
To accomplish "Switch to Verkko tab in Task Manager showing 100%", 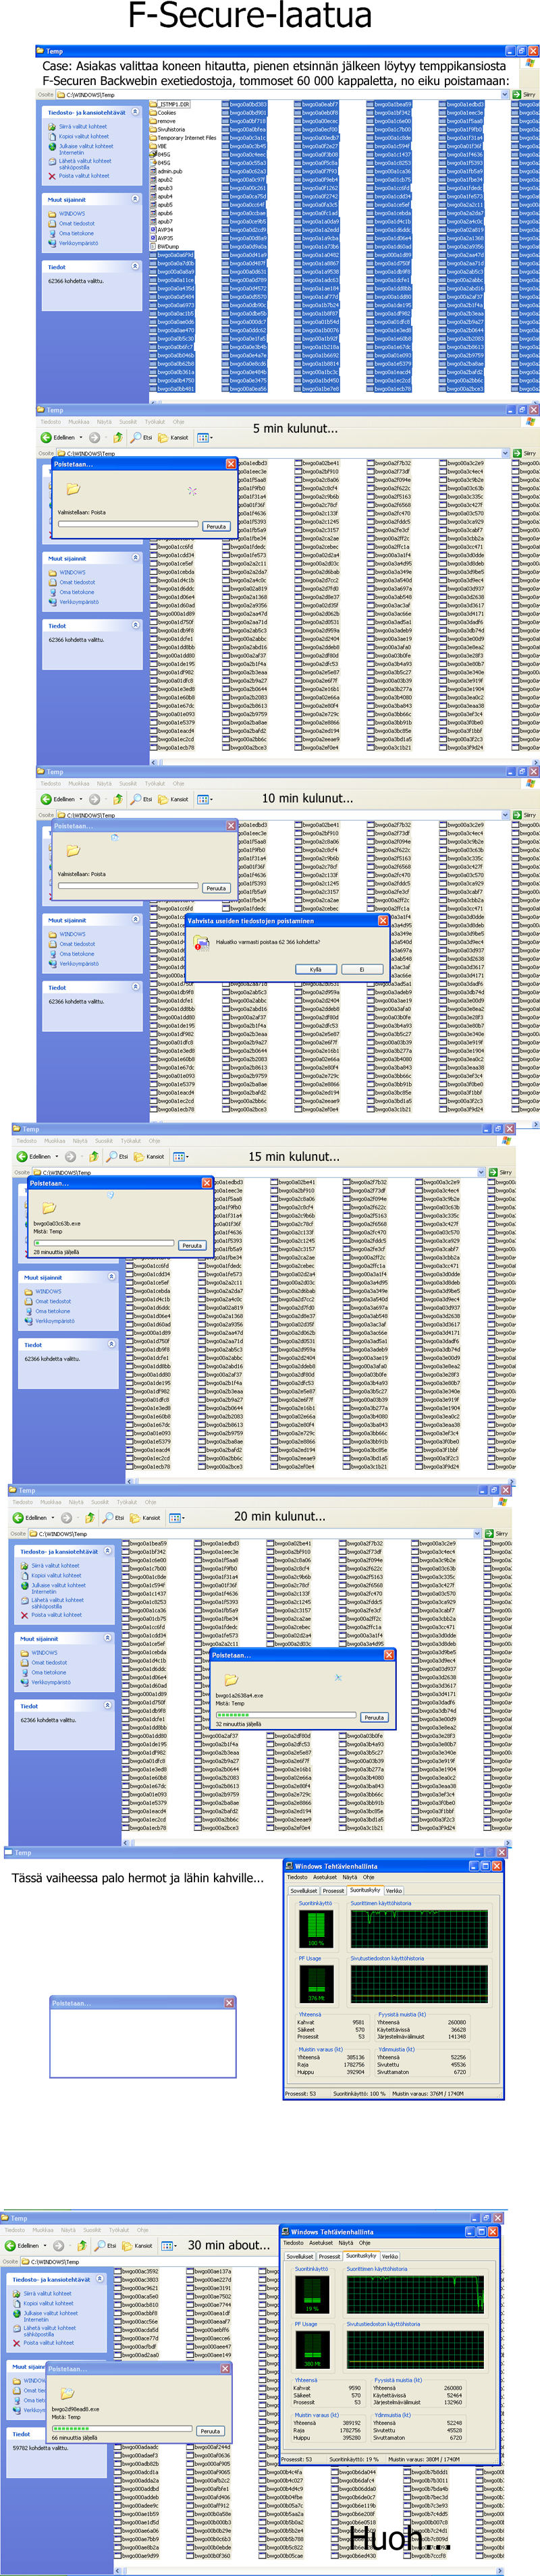I will 394,1891.
